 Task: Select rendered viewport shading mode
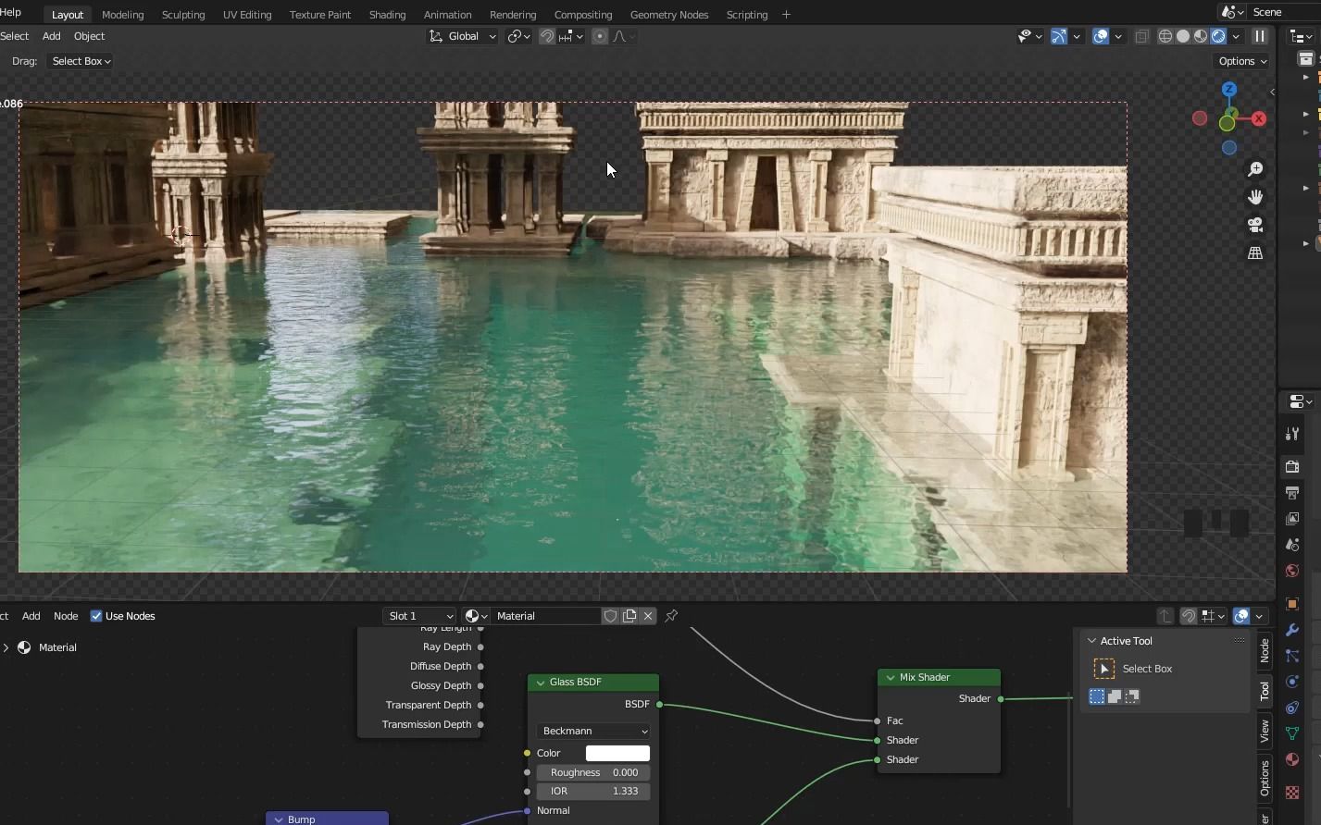click(1218, 36)
